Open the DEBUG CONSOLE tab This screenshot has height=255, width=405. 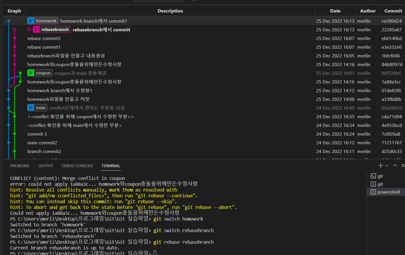[x=77, y=166]
